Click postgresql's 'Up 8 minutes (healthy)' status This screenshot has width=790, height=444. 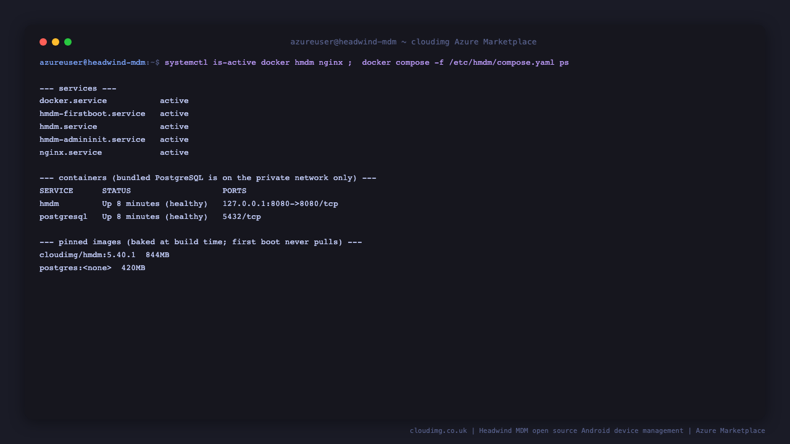point(155,217)
